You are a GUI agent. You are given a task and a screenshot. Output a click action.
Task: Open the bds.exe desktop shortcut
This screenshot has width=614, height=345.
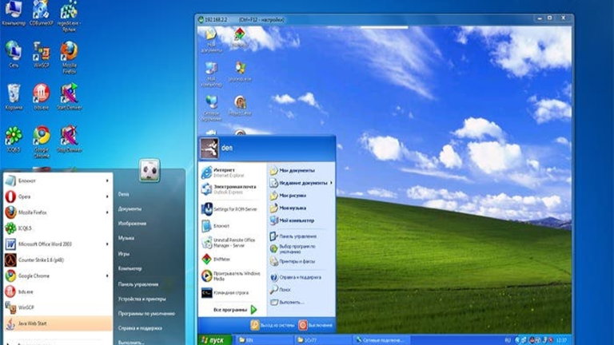pos(41,97)
